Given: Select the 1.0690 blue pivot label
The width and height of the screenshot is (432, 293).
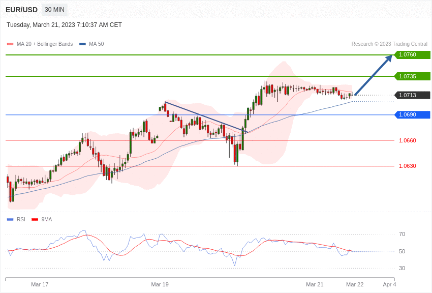Looking at the screenshot, I should click(412, 114).
